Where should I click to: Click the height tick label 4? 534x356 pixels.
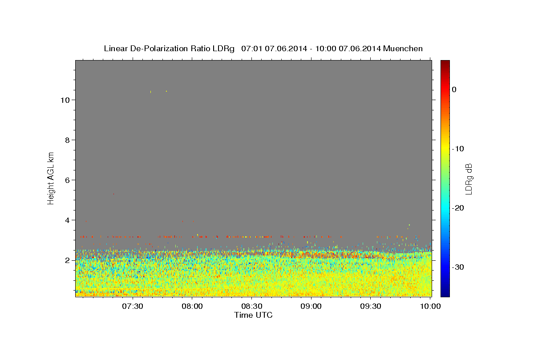(67, 220)
